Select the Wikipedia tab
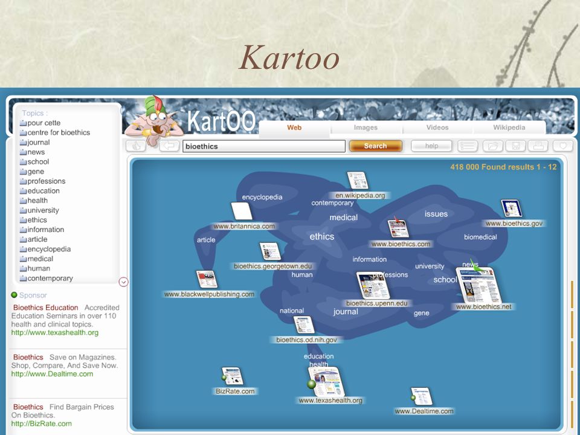580x435 pixels. coord(509,127)
